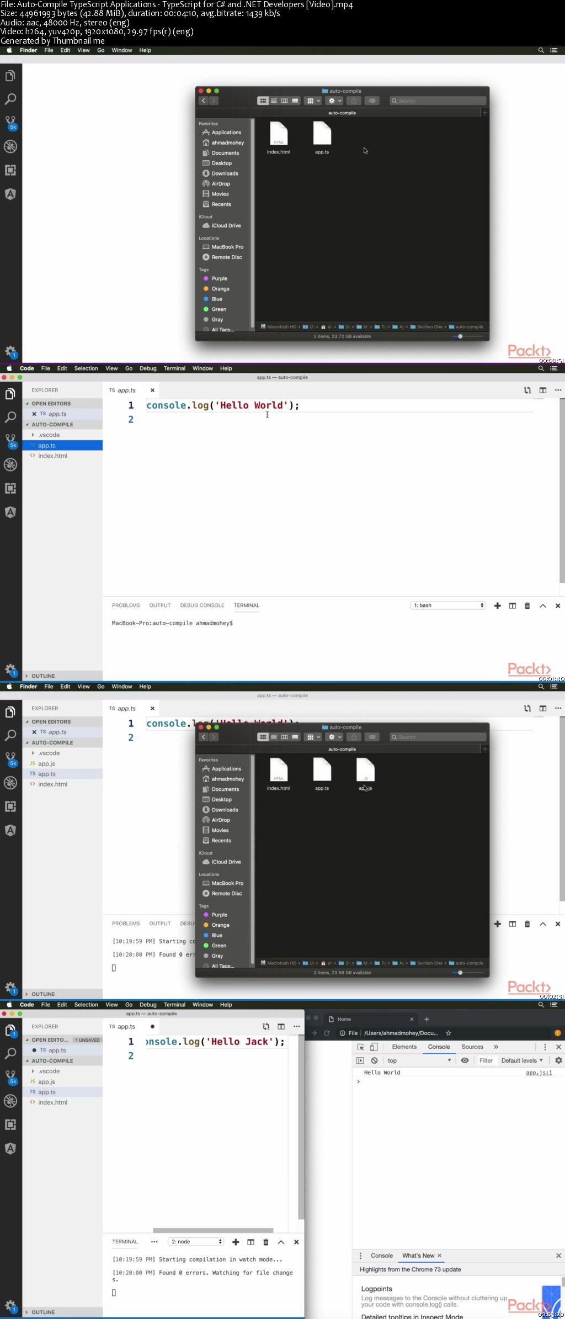Open Console settings gear next to Default levels
The height and width of the screenshot is (1319, 565).
click(558, 1061)
